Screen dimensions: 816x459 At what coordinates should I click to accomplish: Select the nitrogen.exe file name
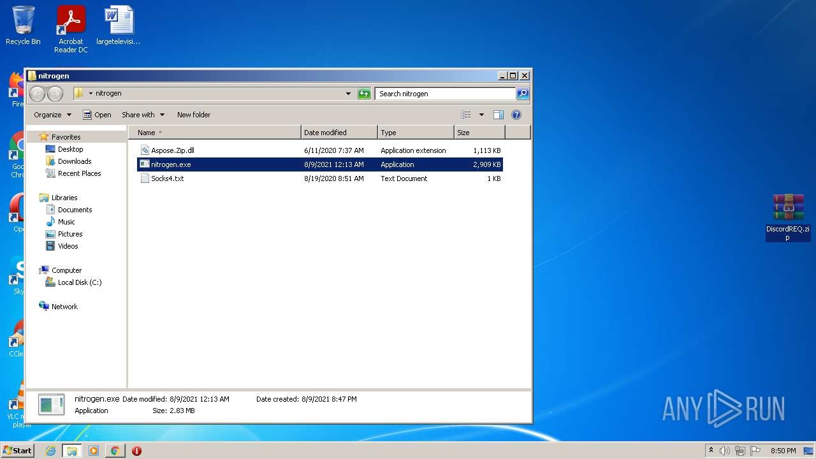(171, 164)
